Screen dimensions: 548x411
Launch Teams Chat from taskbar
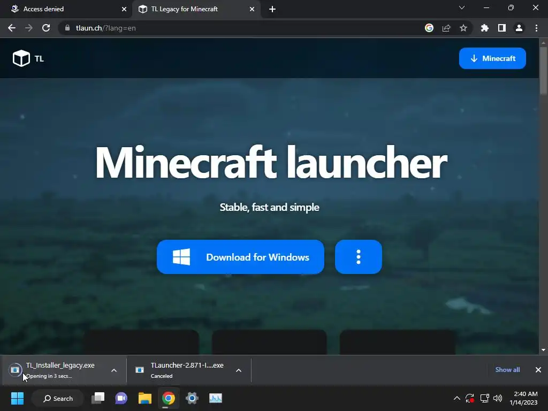[x=121, y=398]
